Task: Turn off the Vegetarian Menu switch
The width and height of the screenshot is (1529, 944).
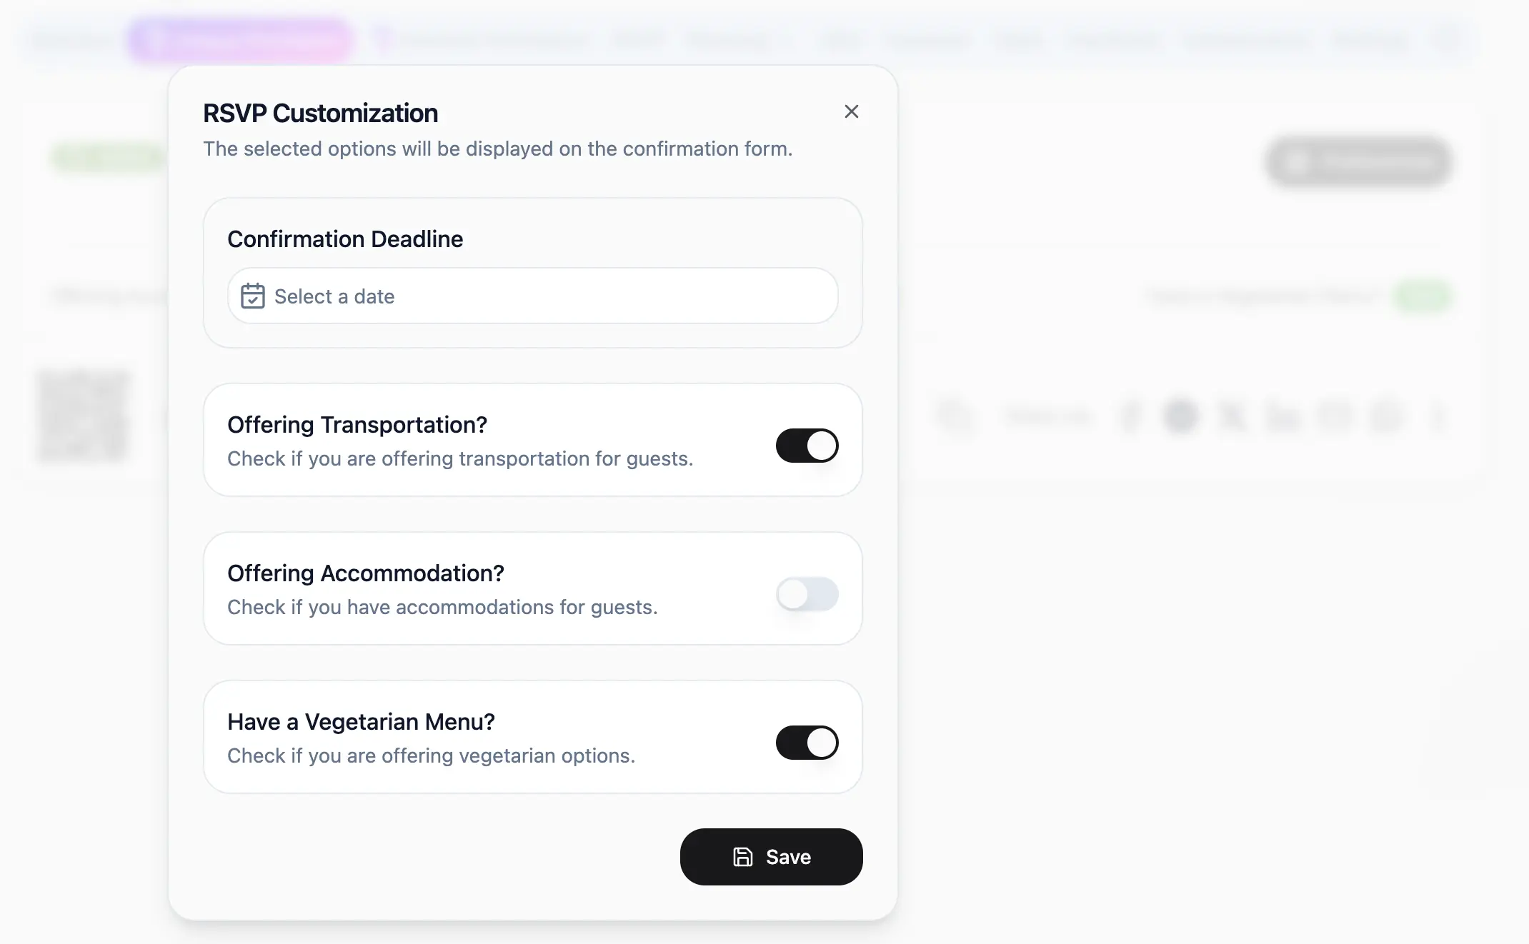Action: coord(807,743)
